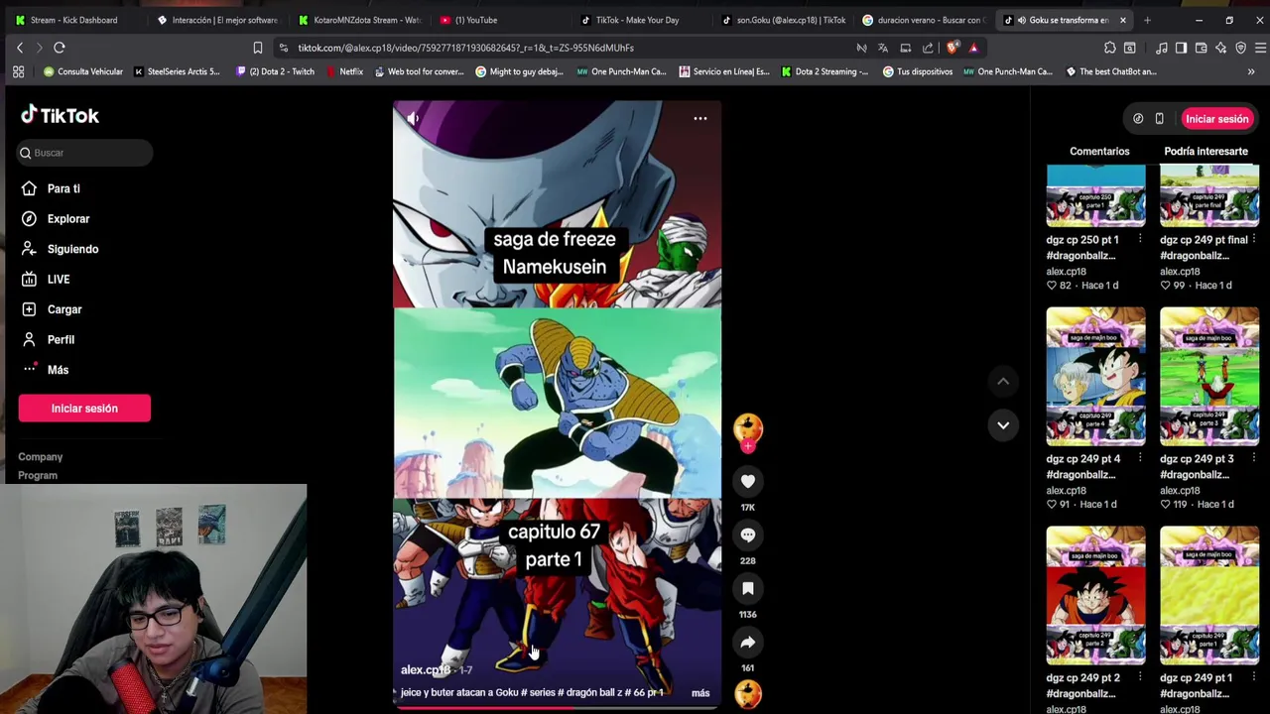This screenshot has height=714, width=1270.
Task: Switch to the Comentarios tab
Action: tap(1099, 151)
